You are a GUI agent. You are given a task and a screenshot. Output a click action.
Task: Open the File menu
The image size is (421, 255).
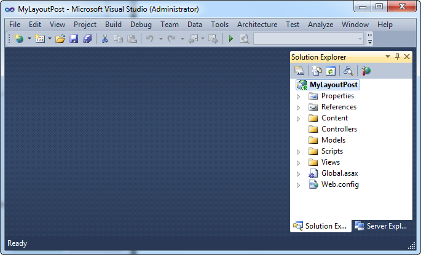point(15,25)
